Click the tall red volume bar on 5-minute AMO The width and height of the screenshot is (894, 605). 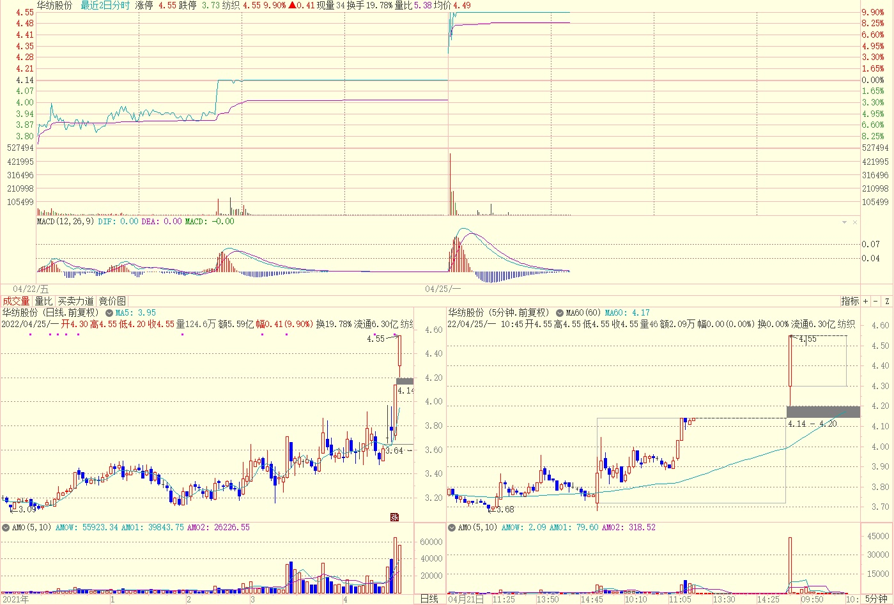coord(790,565)
